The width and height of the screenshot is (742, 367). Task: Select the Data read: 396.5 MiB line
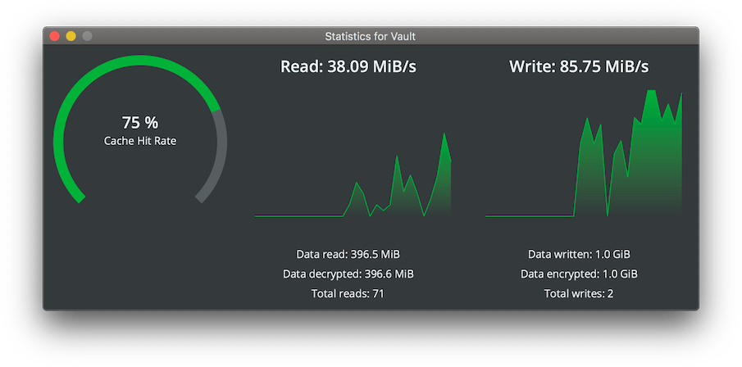click(x=348, y=255)
